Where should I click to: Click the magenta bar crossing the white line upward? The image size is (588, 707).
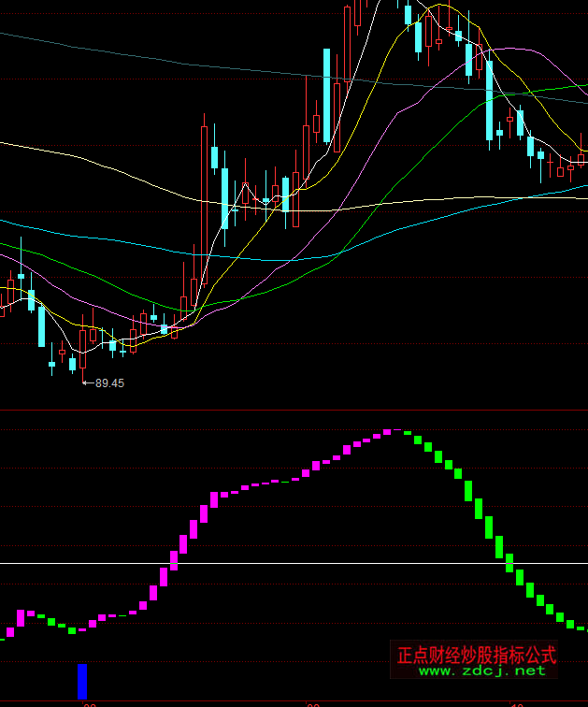point(173,559)
